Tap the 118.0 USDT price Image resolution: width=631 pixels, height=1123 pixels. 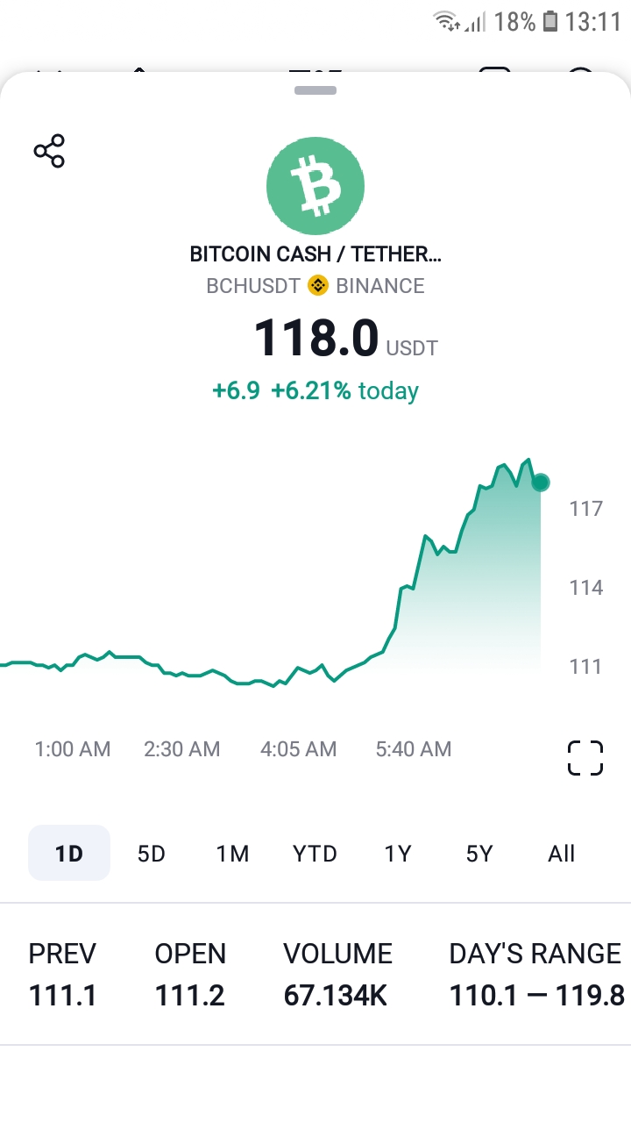point(345,339)
